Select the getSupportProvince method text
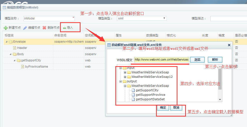 click(151, 95)
